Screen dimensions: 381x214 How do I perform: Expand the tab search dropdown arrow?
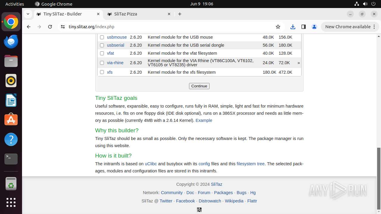click(x=28, y=14)
